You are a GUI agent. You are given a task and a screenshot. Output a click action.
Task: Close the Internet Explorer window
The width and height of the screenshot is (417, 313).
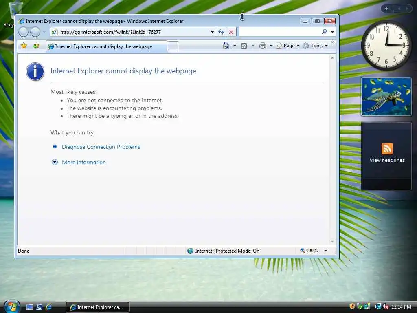click(x=330, y=21)
